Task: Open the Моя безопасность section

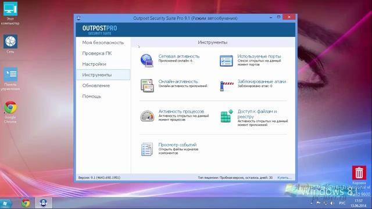Action: pos(103,42)
